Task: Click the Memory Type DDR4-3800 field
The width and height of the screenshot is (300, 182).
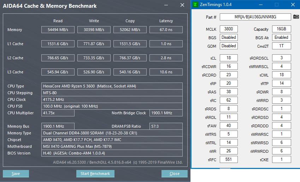Action: (112, 133)
